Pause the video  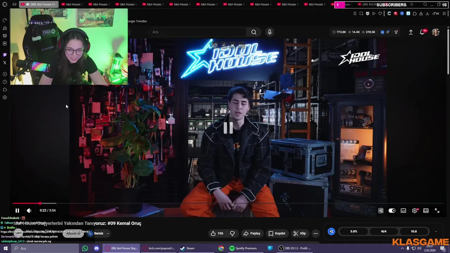17,210
